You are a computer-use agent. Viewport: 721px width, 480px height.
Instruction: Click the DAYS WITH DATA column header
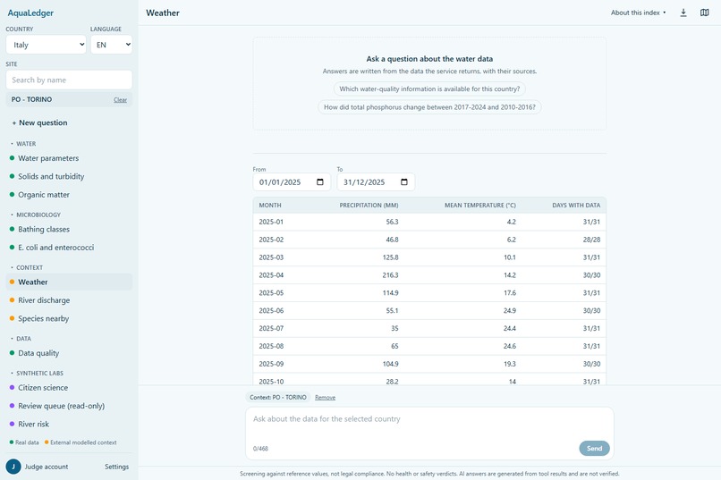tap(576, 206)
